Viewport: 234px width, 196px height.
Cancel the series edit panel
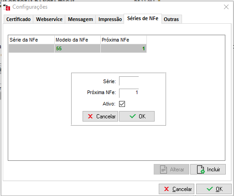tap(100, 117)
